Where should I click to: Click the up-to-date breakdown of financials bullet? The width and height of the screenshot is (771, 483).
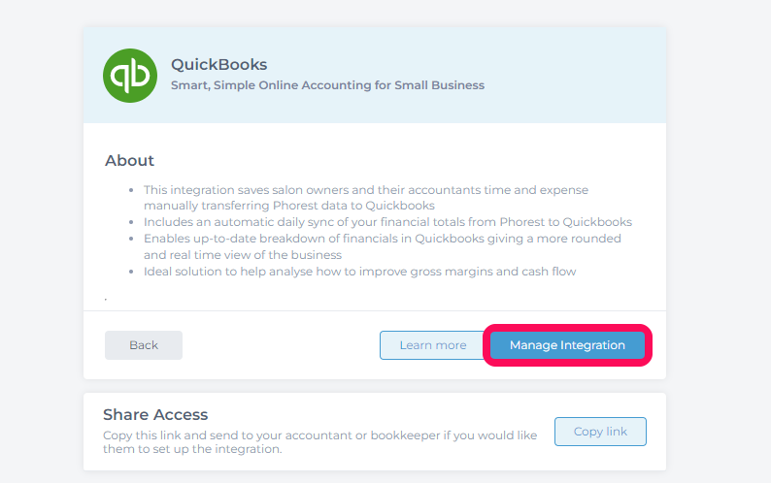(x=382, y=246)
